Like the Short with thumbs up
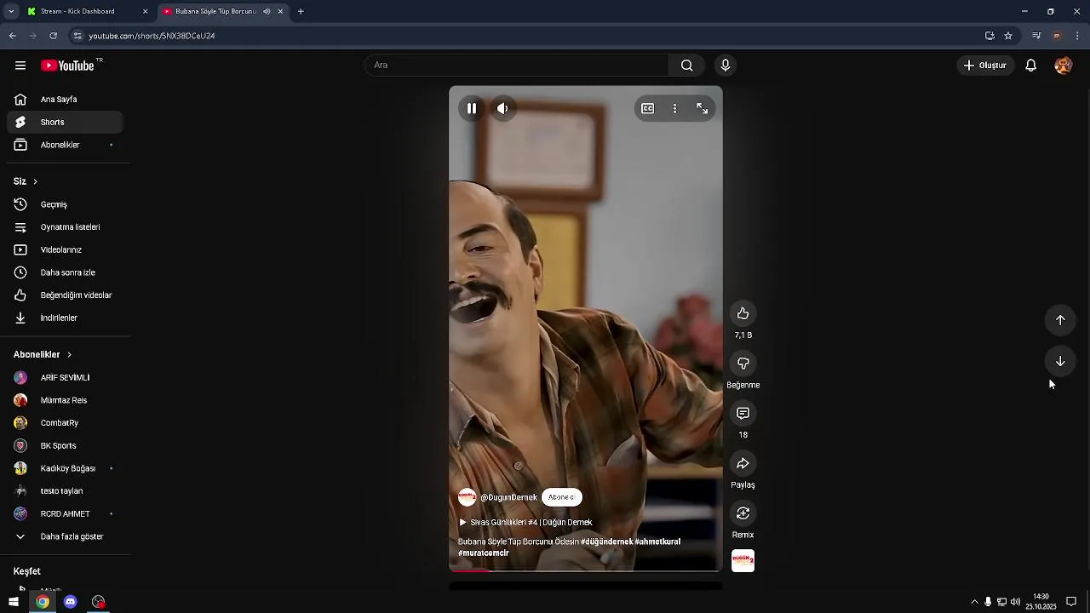Image resolution: width=1090 pixels, height=613 pixels. [x=743, y=313]
